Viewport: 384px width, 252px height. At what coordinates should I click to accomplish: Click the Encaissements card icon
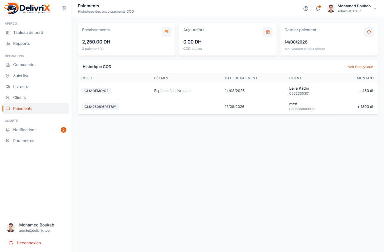click(166, 32)
